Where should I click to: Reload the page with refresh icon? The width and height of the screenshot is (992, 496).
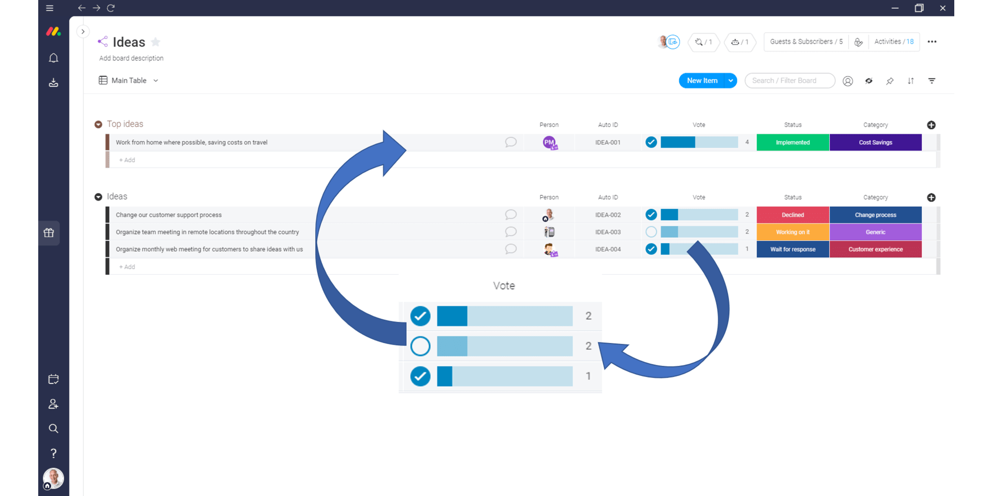(x=111, y=8)
